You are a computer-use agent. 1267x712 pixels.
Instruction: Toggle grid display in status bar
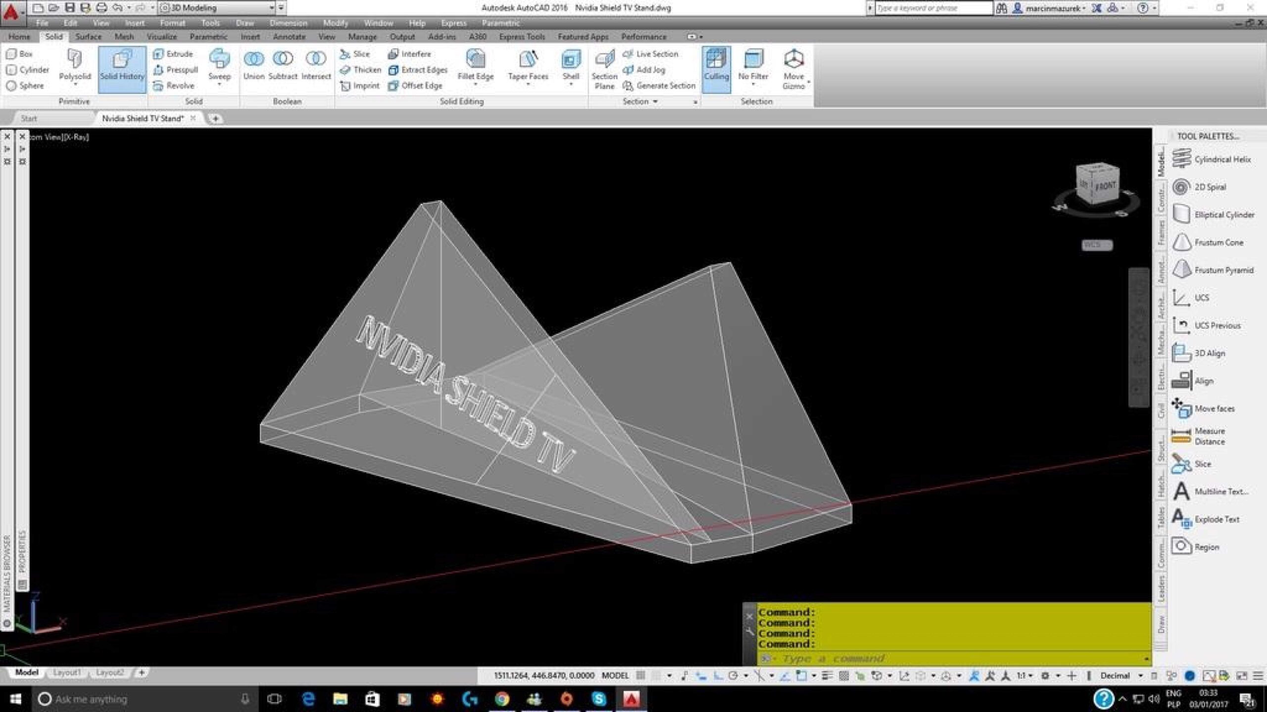(640, 675)
